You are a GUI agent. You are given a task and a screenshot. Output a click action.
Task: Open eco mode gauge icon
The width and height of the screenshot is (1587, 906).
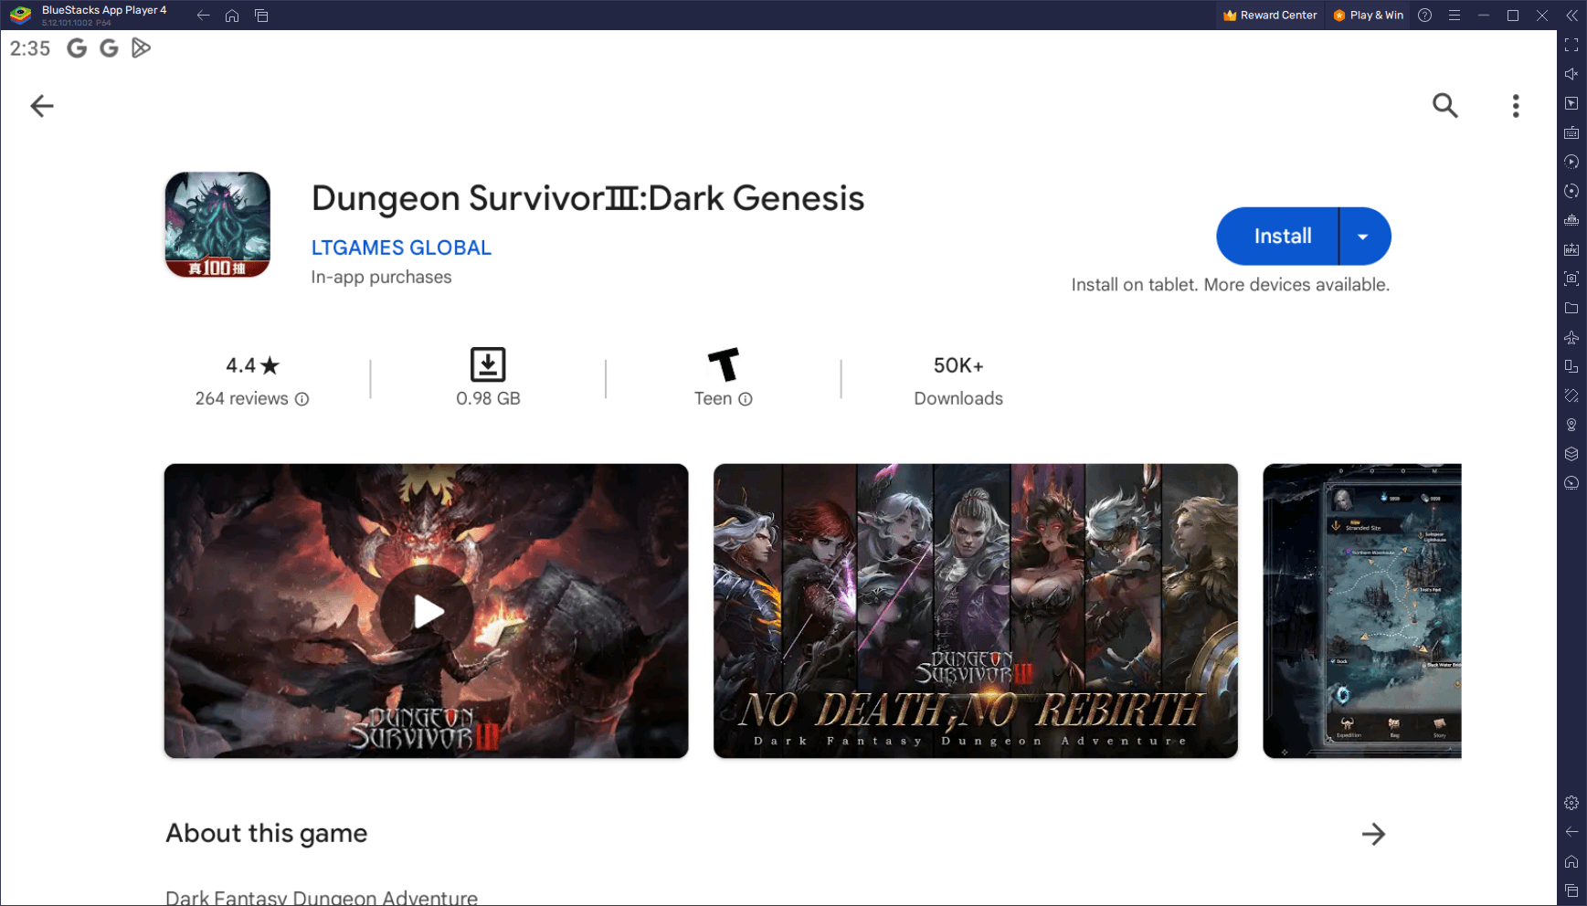pyautogui.click(x=1571, y=483)
